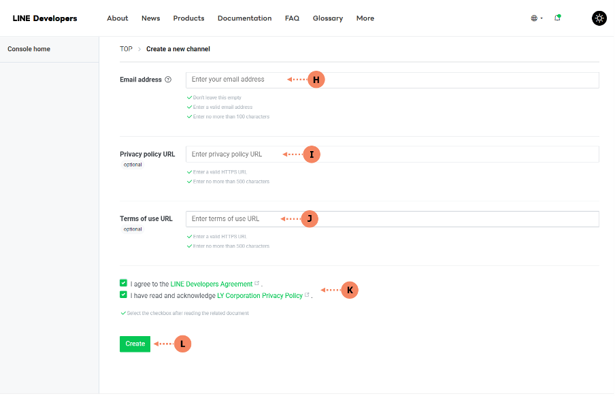Screen dimensions: 615x396
Task: Expand the More menu
Action: point(365,18)
